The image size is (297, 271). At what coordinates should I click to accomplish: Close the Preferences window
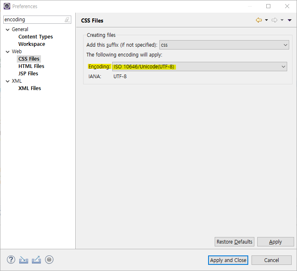(287, 6)
